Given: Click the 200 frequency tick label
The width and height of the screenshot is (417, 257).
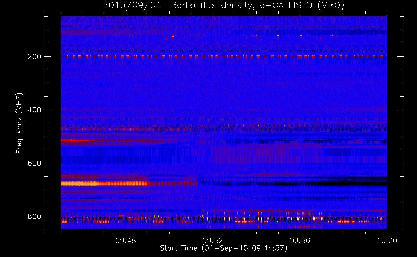Looking at the screenshot, I should [35, 57].
